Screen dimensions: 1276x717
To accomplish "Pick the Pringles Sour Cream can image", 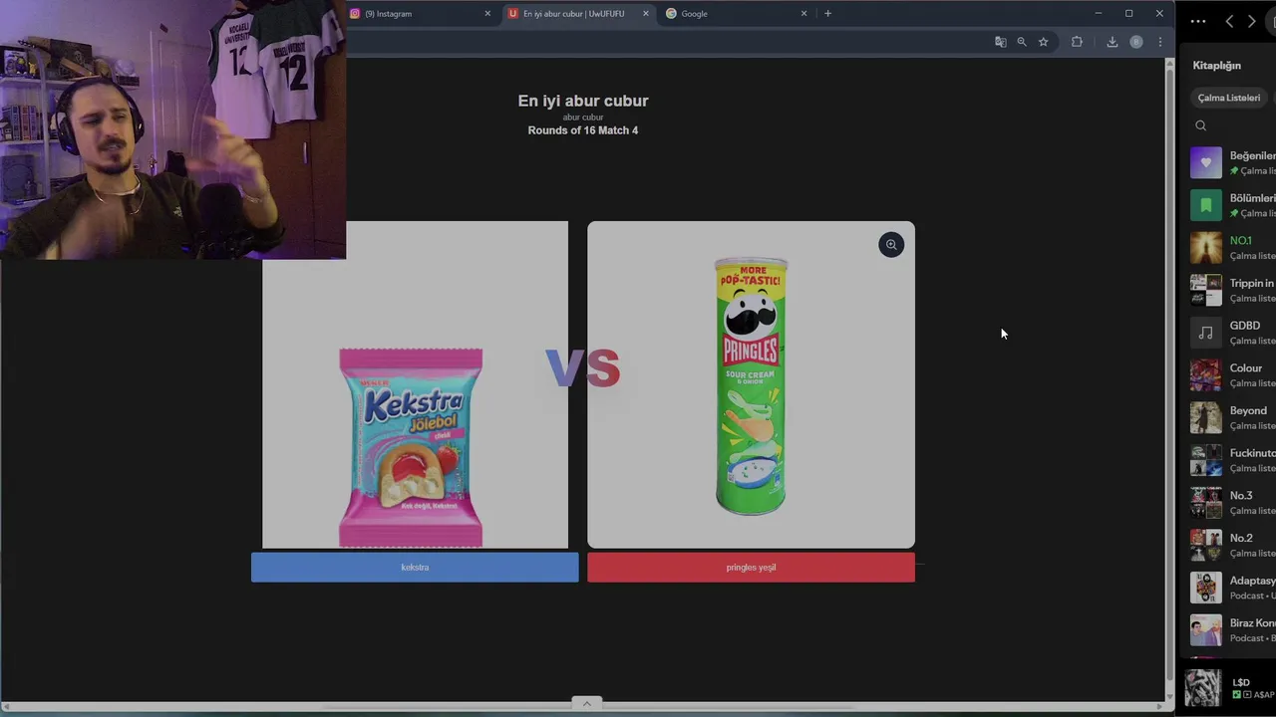I will (x=751, y=384).
